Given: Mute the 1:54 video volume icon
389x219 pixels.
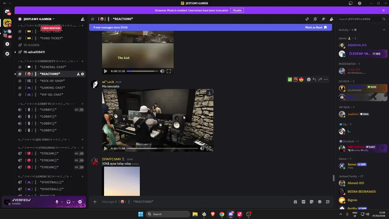Looking at the screenshot, I should 202,148.
